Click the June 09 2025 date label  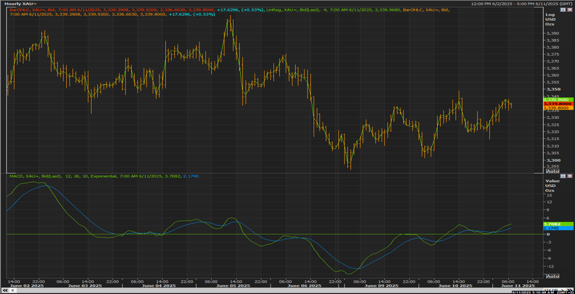tap(382, 285)
